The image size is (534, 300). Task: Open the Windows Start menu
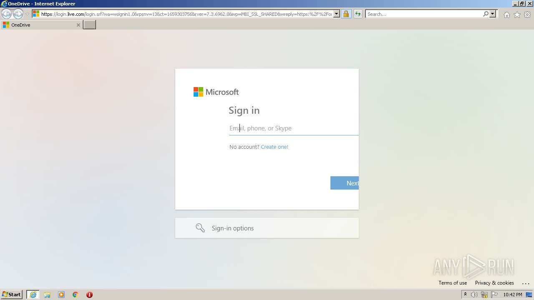pyautogui.click(x=12, y=295)
